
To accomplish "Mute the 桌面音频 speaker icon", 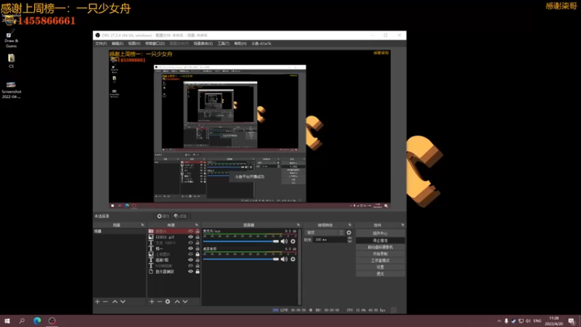I will click(x=284, y=259).
